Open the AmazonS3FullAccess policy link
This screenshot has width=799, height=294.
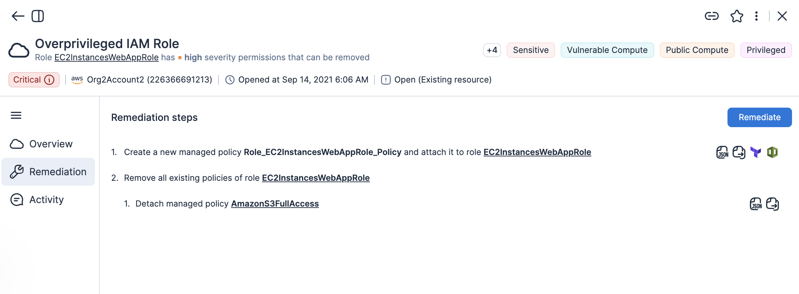tap(275, 204)
